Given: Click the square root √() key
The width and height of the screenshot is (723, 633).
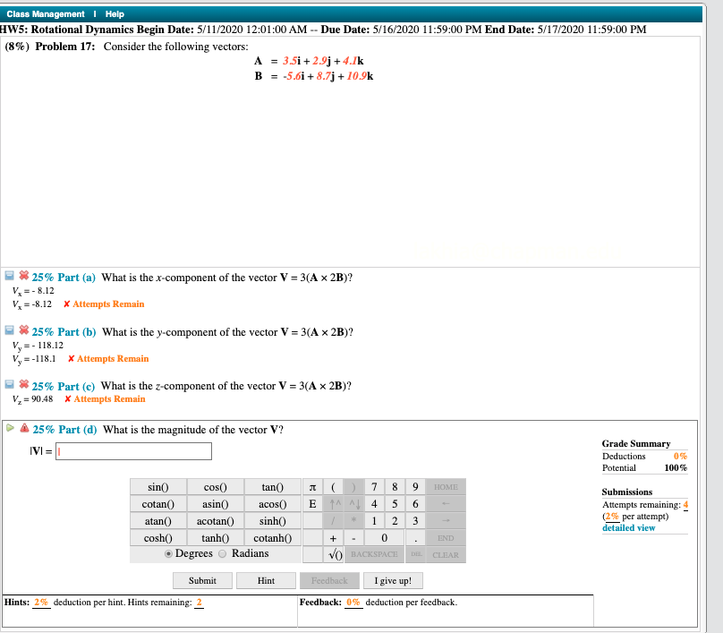Looking at the screenshot, I should coord(333,553).
